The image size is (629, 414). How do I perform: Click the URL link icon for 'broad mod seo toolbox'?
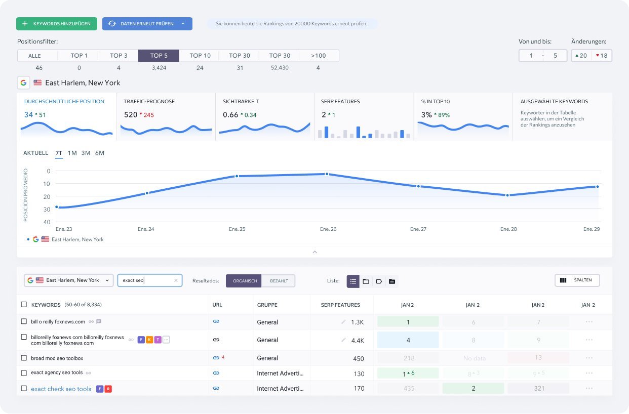click(x=216, y=358)
